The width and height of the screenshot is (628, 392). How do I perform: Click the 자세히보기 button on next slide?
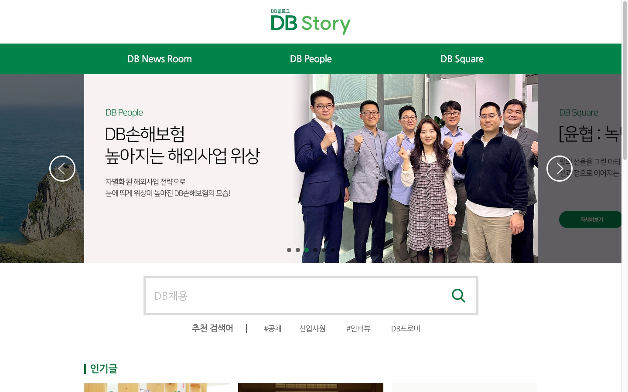[x=590, y=220]
